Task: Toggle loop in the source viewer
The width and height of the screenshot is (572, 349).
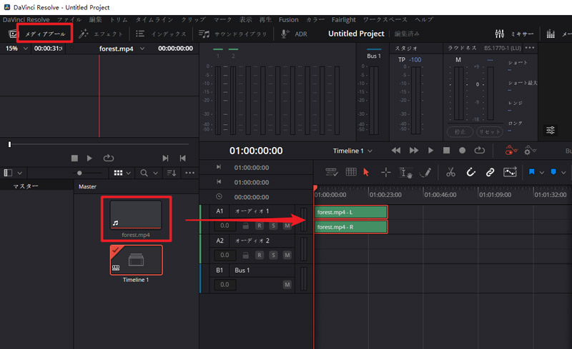Action: [109, 158]
